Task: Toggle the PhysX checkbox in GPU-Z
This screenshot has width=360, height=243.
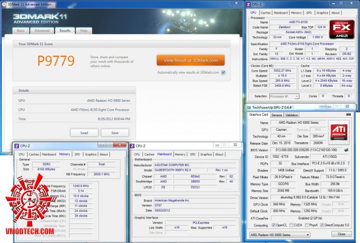Action: click(306, 225)
